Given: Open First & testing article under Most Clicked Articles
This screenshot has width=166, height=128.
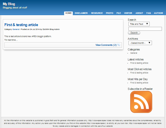Looking at the screenshot, I should tap(139, 73).
